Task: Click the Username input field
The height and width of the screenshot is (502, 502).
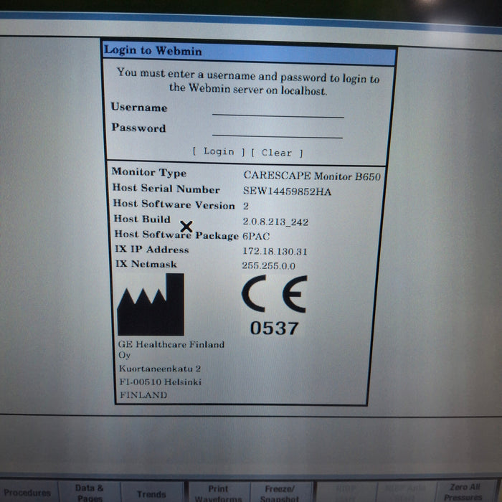Action: 278,110
